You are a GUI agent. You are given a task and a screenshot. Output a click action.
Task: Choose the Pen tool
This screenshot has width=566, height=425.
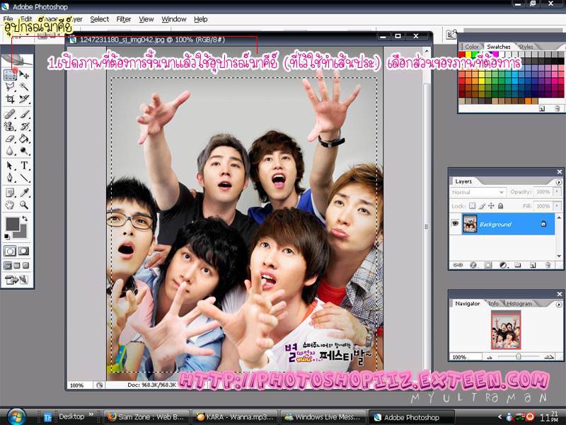(10, 178)
